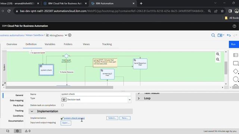Screen dimensions: 239x134
Task: Open the Documentation properties section
Action: 16,121
